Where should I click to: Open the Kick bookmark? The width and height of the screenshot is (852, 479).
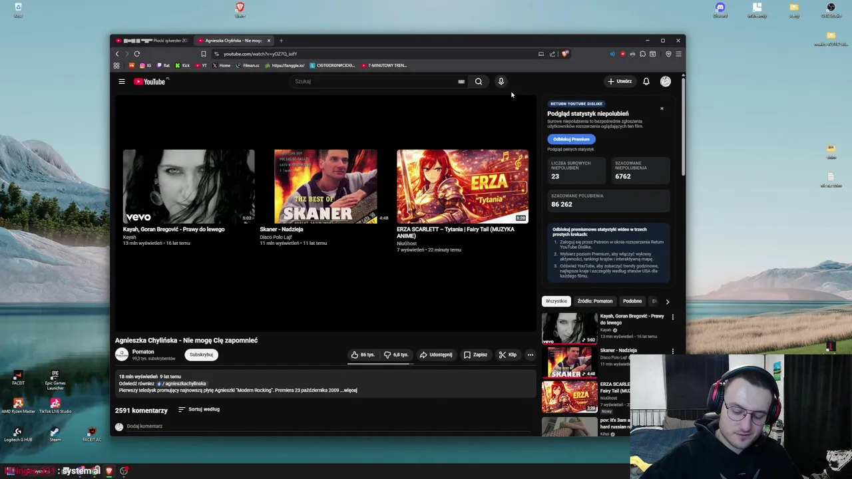tap(182, 65)
